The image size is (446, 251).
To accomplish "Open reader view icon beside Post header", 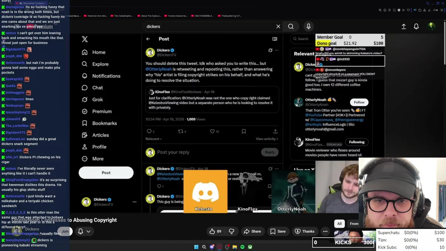I will 275,39.
